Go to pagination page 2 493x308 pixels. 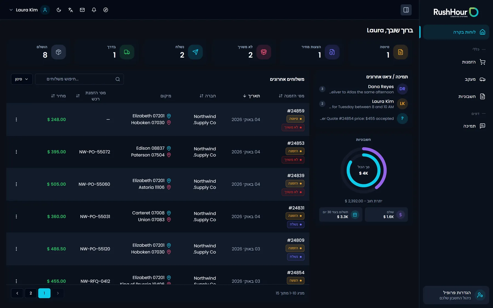pos(31,293)
